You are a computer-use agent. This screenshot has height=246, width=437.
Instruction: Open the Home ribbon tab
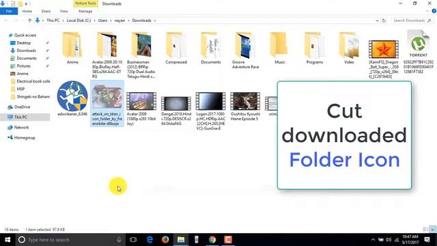point(27,11)
